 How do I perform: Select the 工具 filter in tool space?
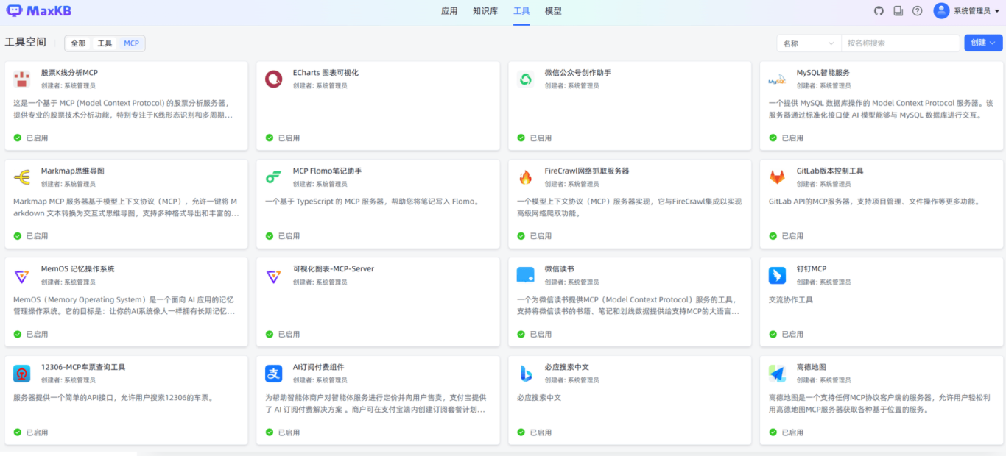[x=105, y=43]
